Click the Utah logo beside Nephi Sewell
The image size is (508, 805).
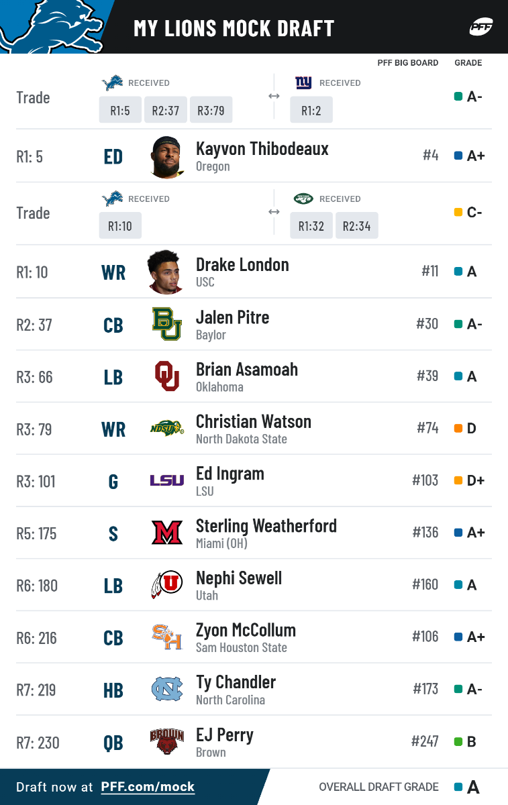166,585
